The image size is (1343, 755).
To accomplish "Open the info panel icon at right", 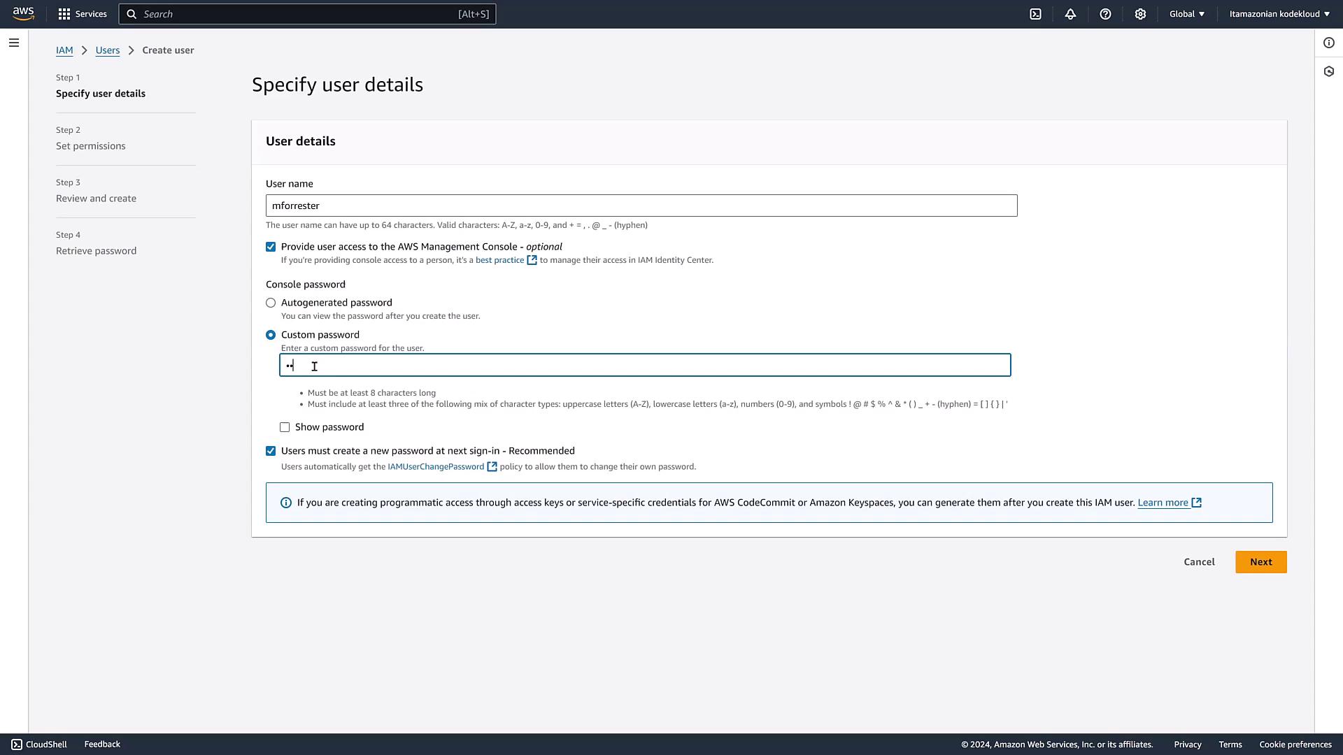I will point(1329,43).
